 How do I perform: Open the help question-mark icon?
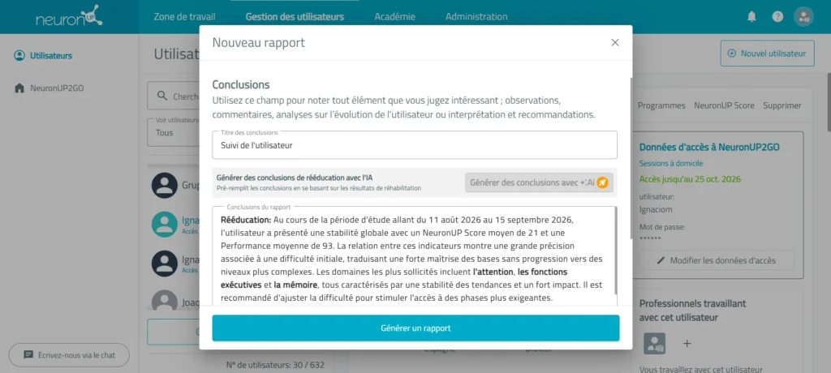coord(777,17)
